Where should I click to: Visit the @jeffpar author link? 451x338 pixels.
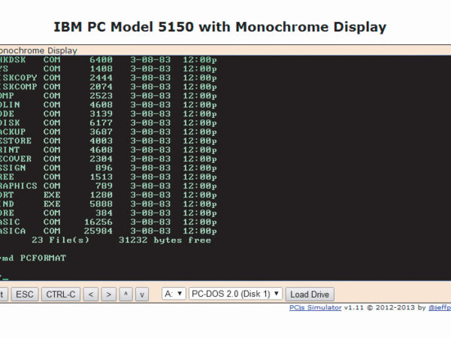(439, 307)
